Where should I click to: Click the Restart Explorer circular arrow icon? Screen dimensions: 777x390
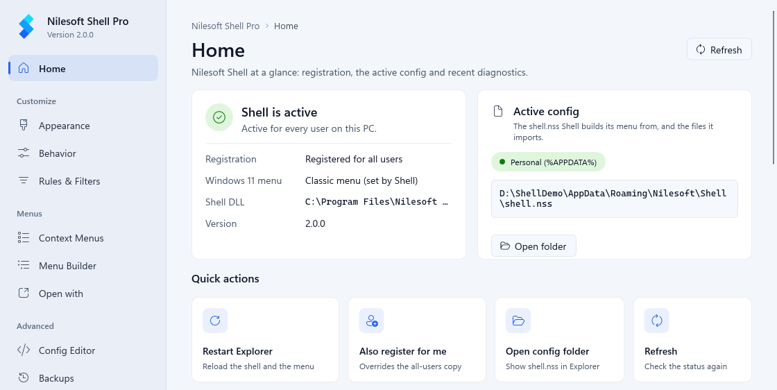point(215,321)
